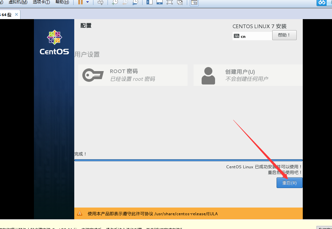Click the Unity mode toolbar icon
The image size is (332, 229).
point(180,2)
